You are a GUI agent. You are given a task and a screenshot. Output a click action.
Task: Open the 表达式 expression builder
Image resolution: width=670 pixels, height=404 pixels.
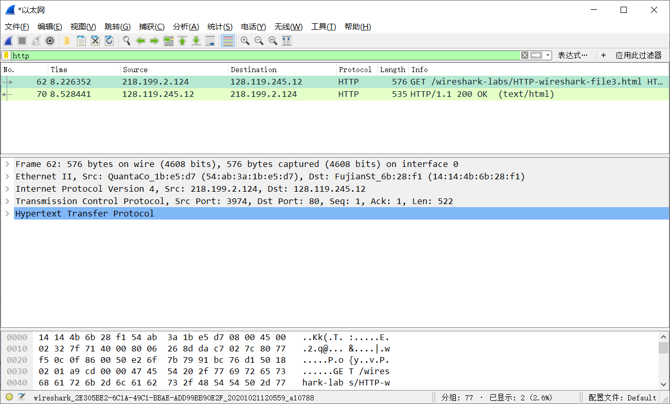[572, 55]
